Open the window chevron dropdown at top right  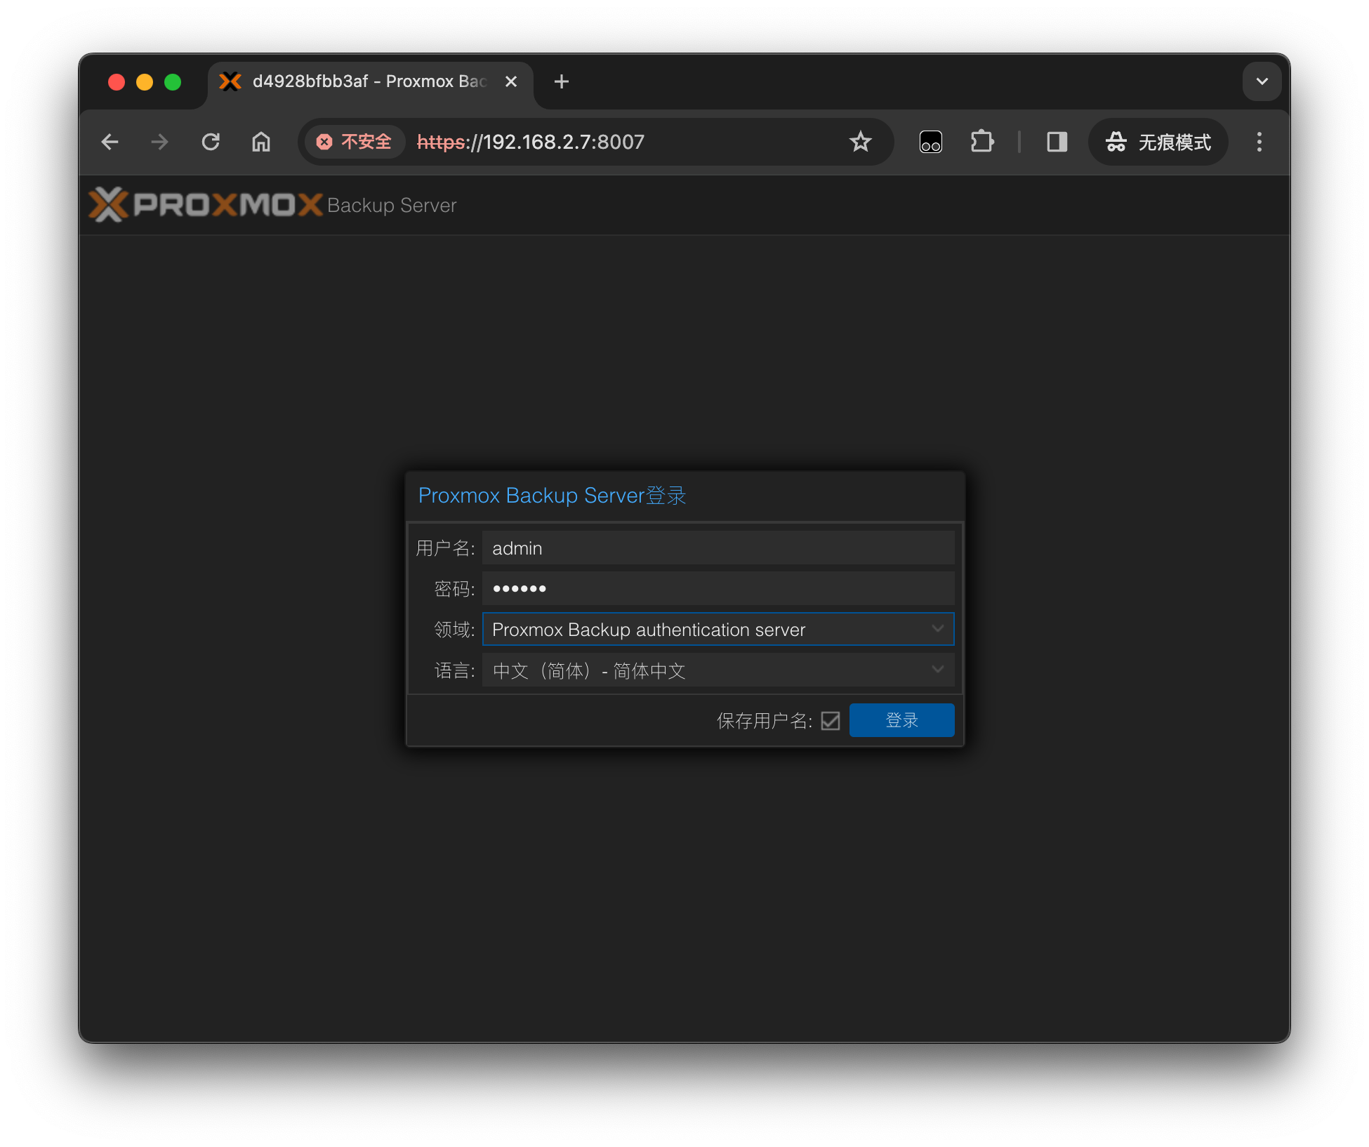tap(1262, 81)
